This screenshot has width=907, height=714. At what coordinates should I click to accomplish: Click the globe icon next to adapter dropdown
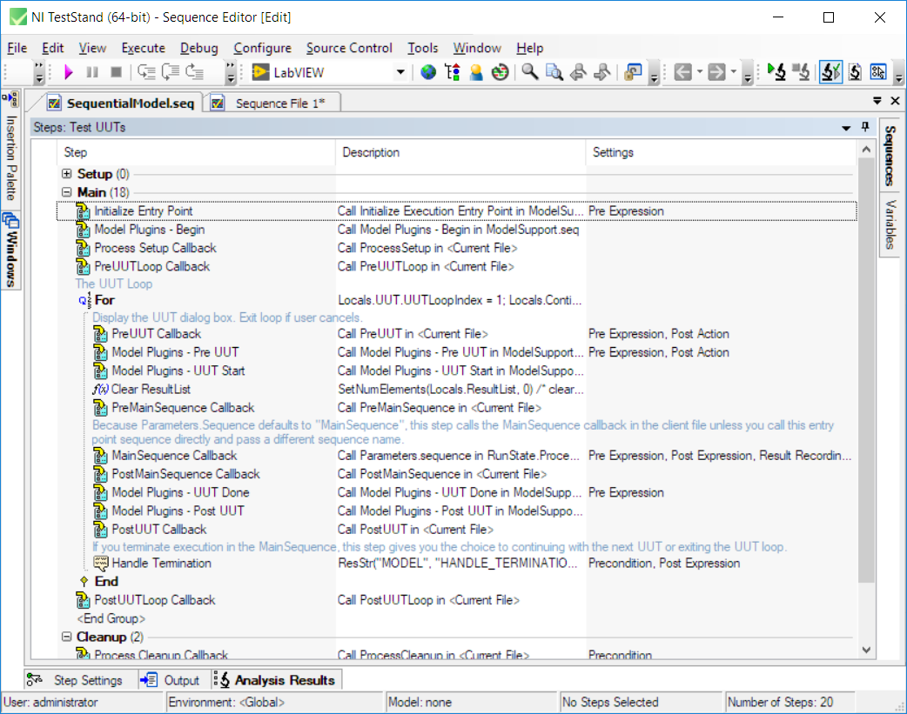pos(428,72)
